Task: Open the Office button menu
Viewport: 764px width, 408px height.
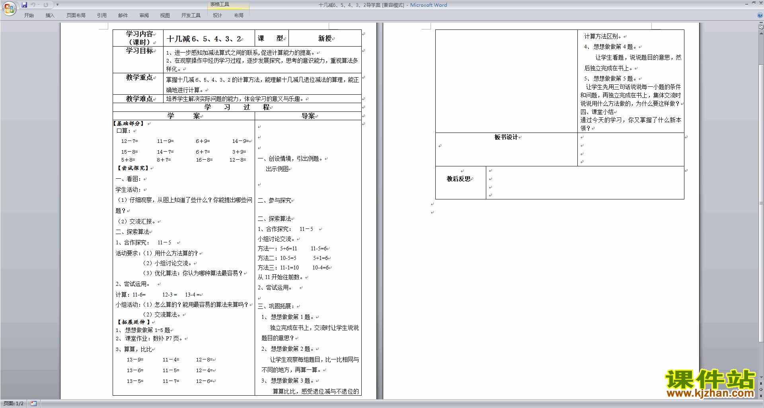Action: pos(9,8)
